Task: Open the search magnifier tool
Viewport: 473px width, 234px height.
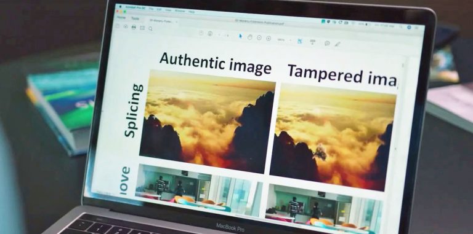Action: coord(150,29)
